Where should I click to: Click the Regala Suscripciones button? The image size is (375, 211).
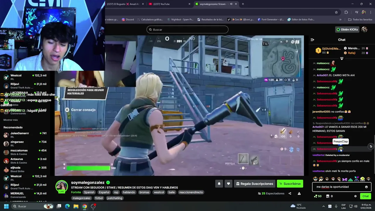[x=255, y=184]
